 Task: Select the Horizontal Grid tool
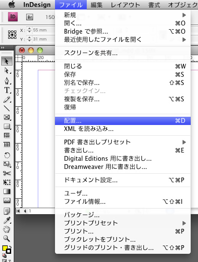pyautogui.click(x=7, y=135)
